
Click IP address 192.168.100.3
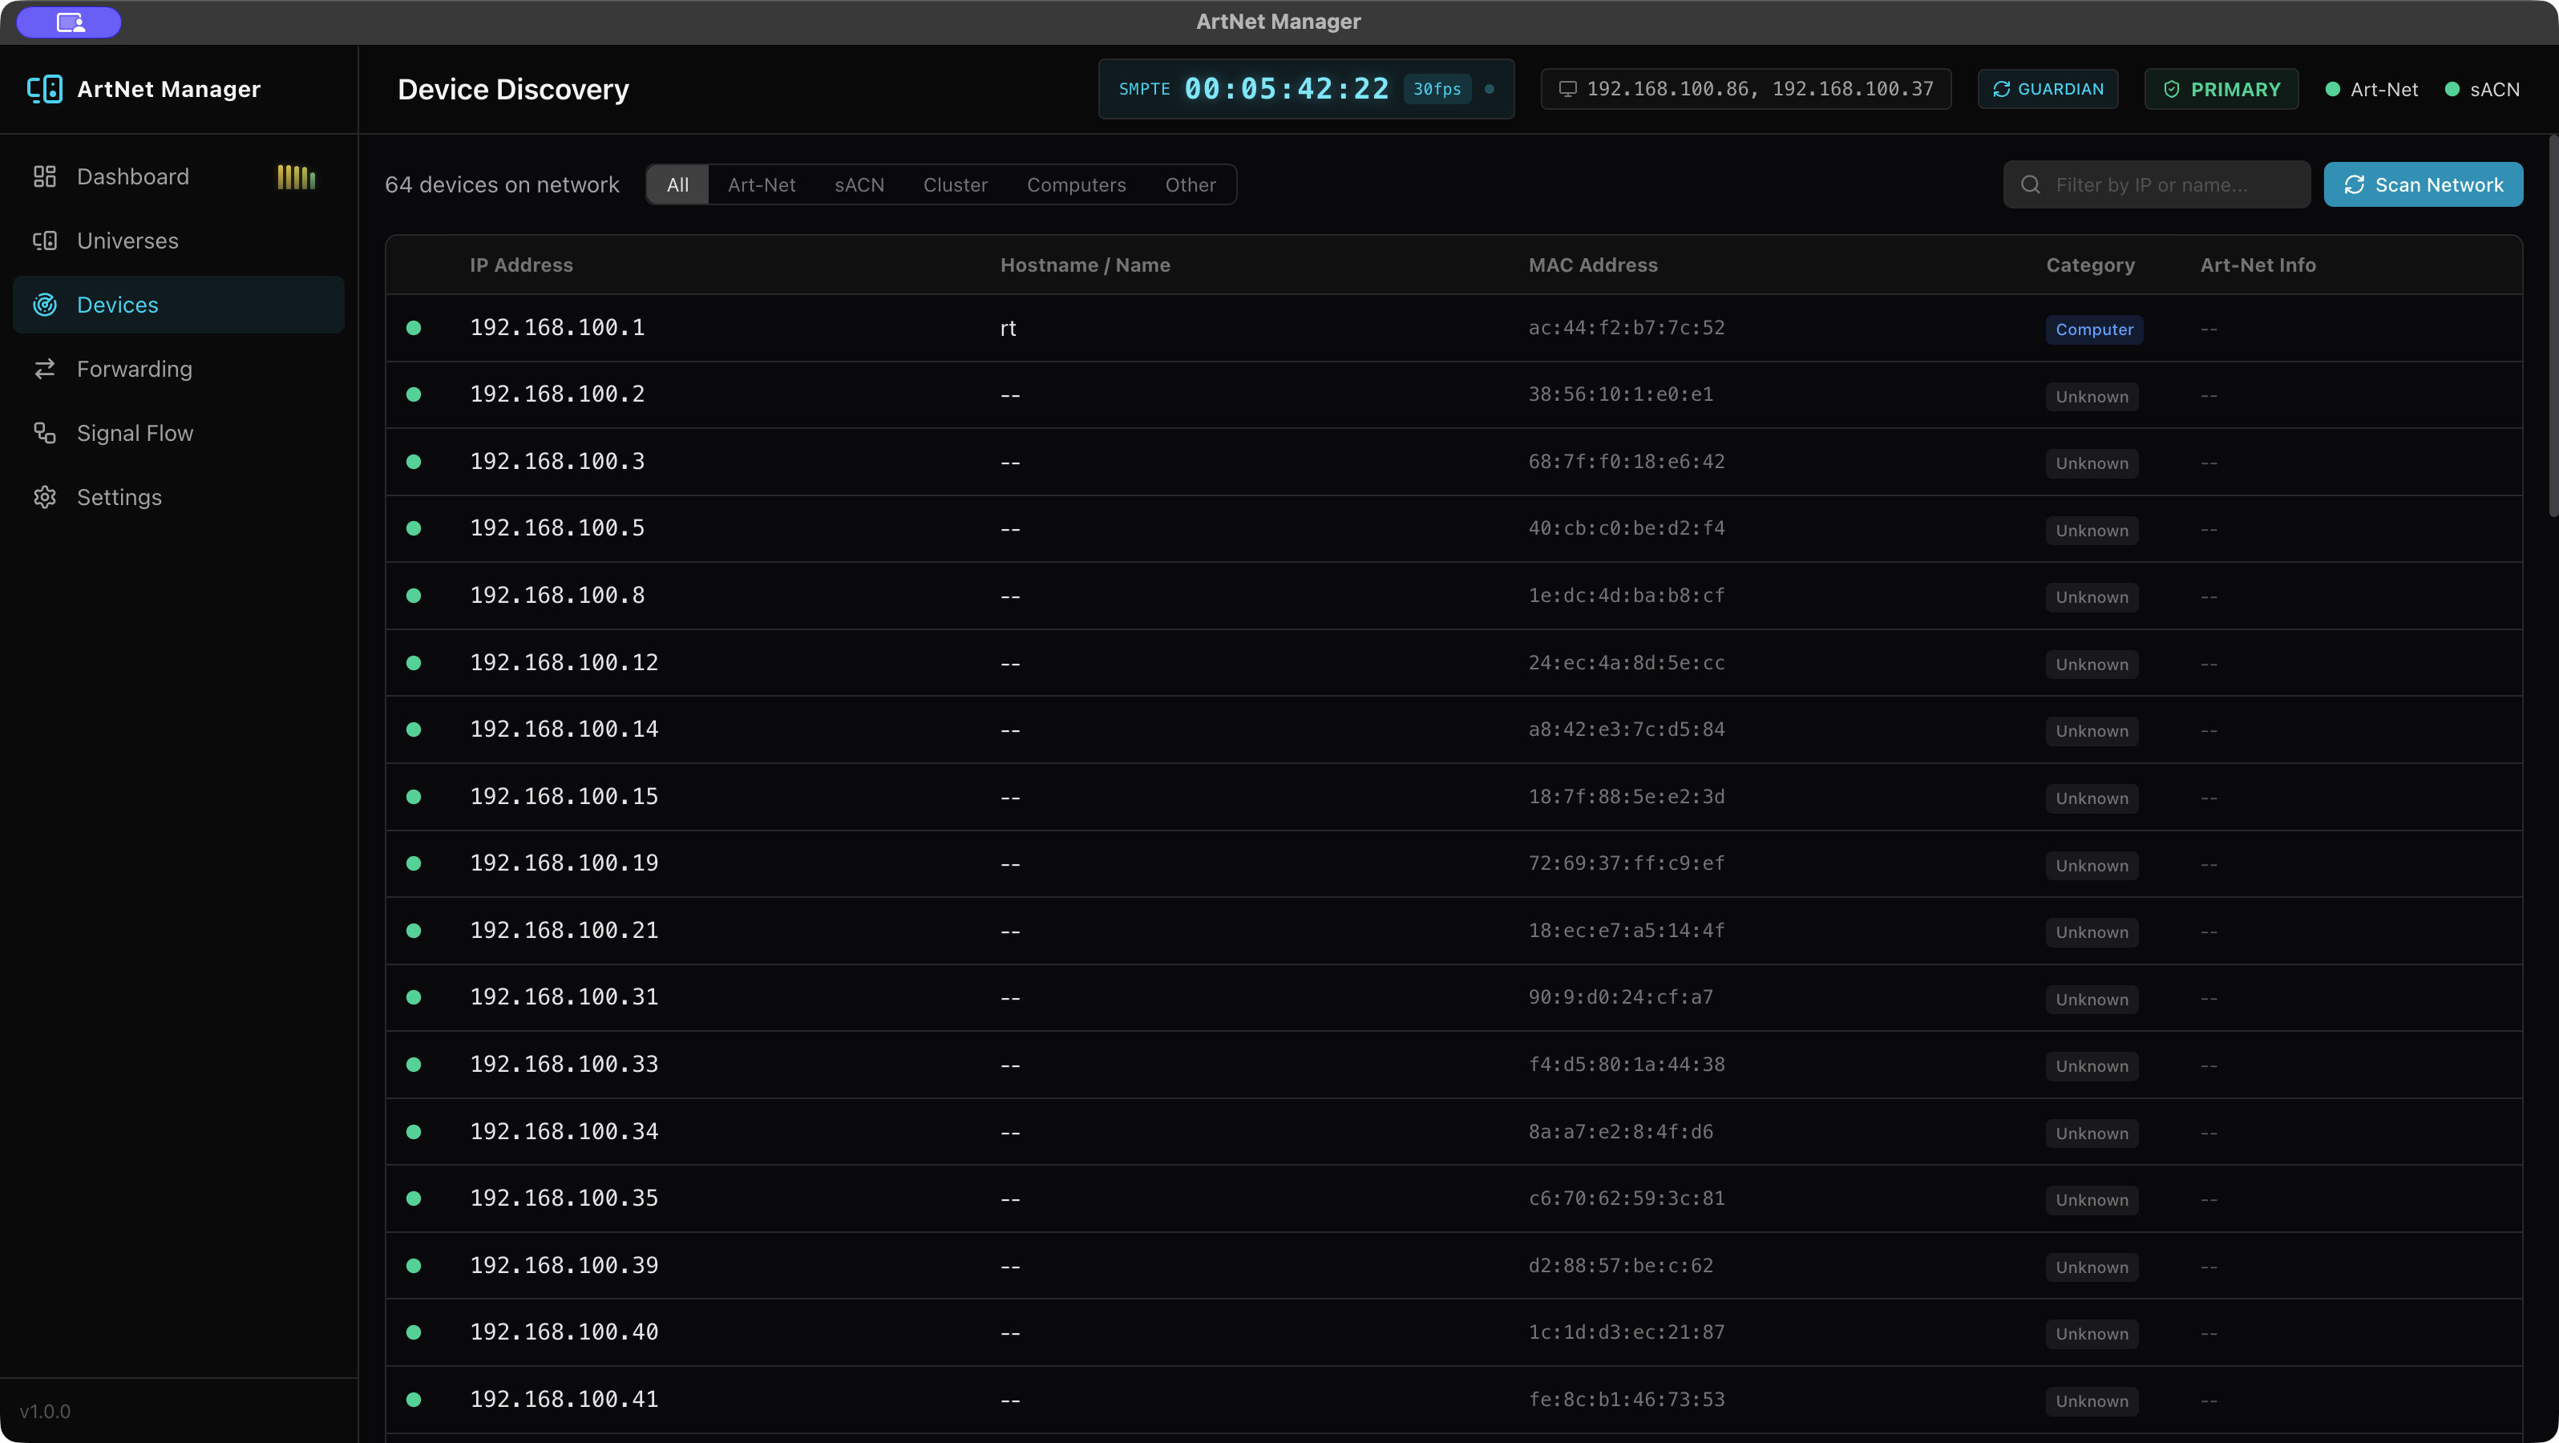[557, 462]
